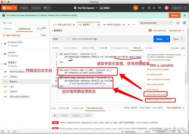The image size is (189, 134).
Task: Open the No Environment dropdown
Action: [x=156, y=23]
